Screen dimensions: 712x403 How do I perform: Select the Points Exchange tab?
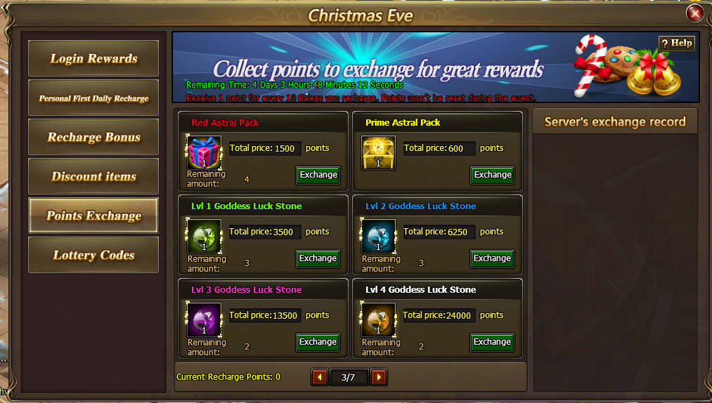tap(93, 216)
